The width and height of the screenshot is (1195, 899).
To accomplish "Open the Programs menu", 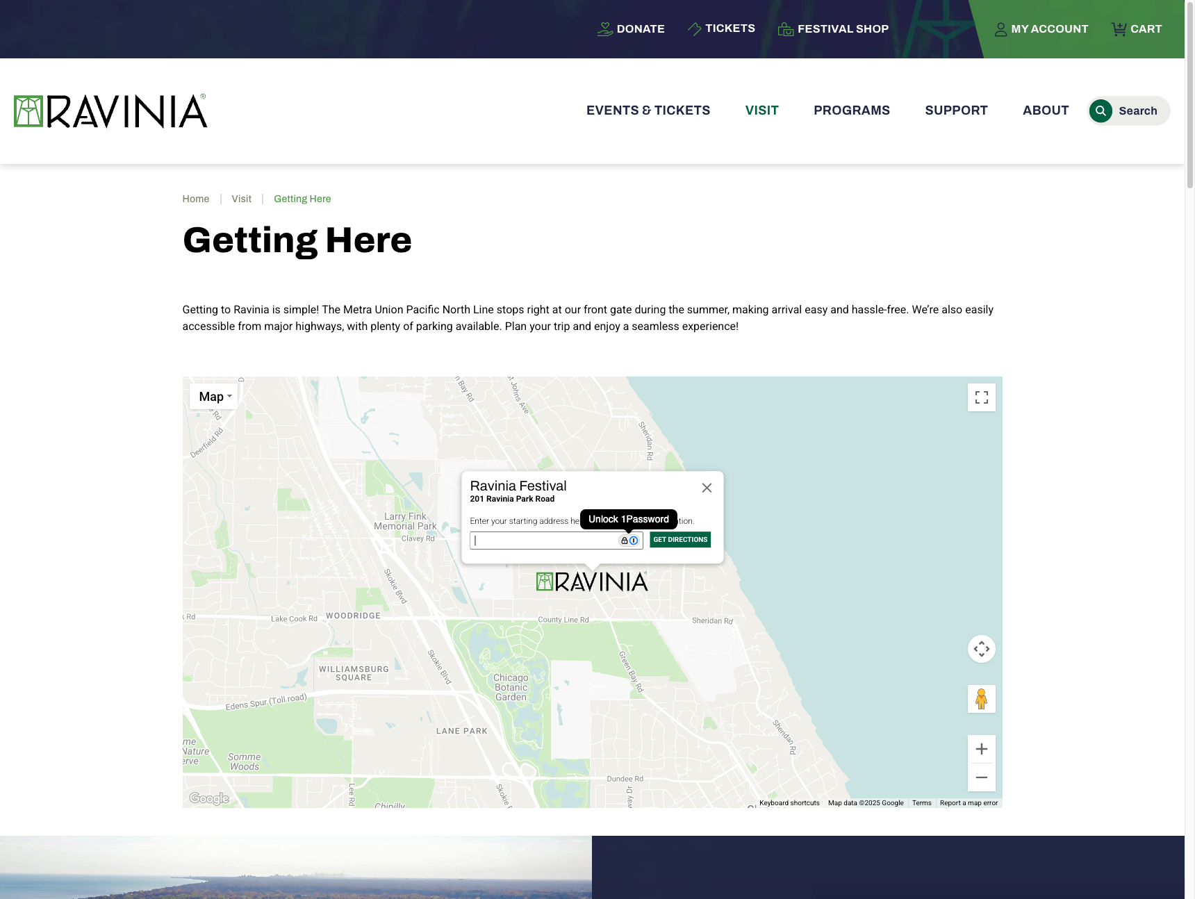I will [x=852, y=110].
